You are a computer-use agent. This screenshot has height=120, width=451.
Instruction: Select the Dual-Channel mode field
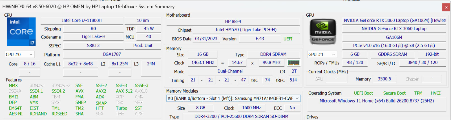click(x=230, y=71)
